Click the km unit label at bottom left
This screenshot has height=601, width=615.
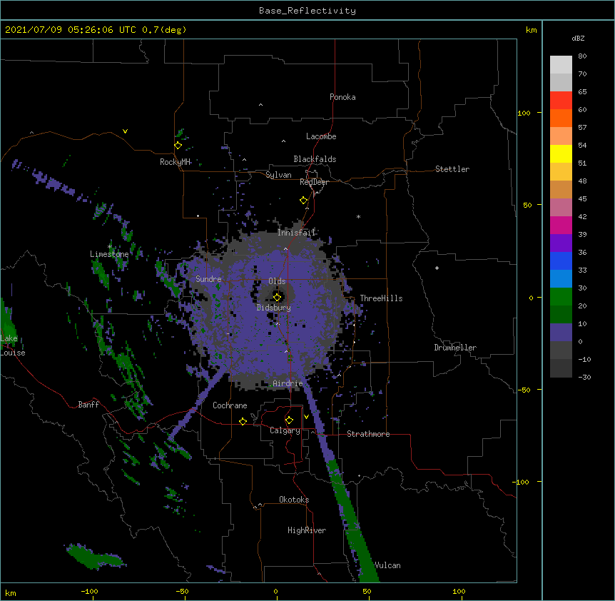tap(11, 592)
